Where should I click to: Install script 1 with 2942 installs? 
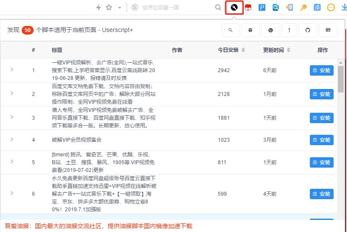[x=322, y=70]
